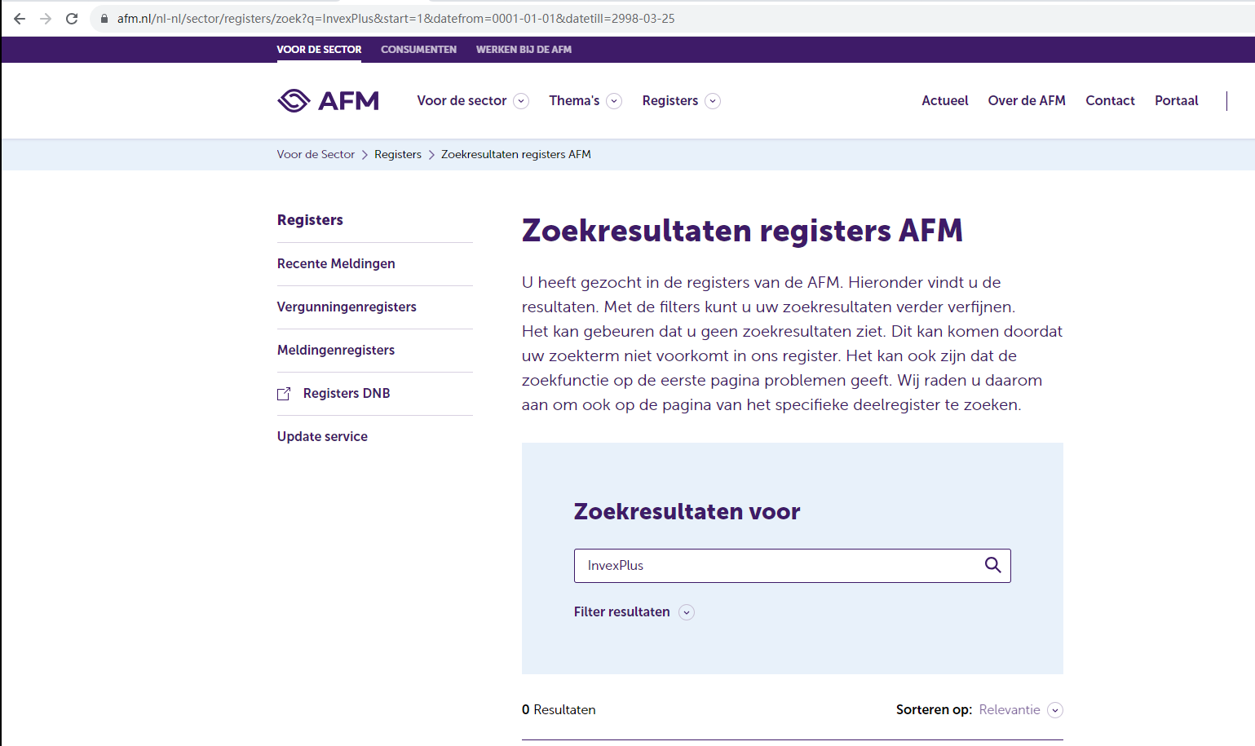
Task: Click external link icon beside Registers DNB
Action: (284, 394)
